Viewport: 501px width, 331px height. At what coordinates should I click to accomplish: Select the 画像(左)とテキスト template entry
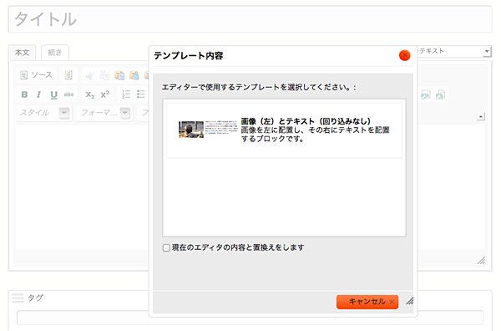(x=284, y=130)
